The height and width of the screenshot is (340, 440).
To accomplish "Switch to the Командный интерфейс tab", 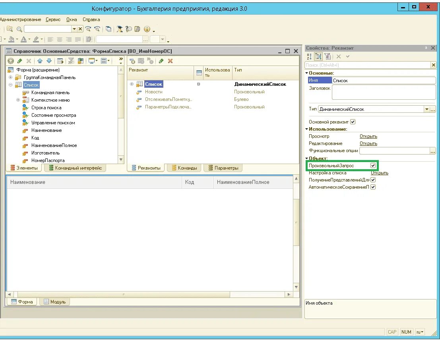I will tap(75, 168).
